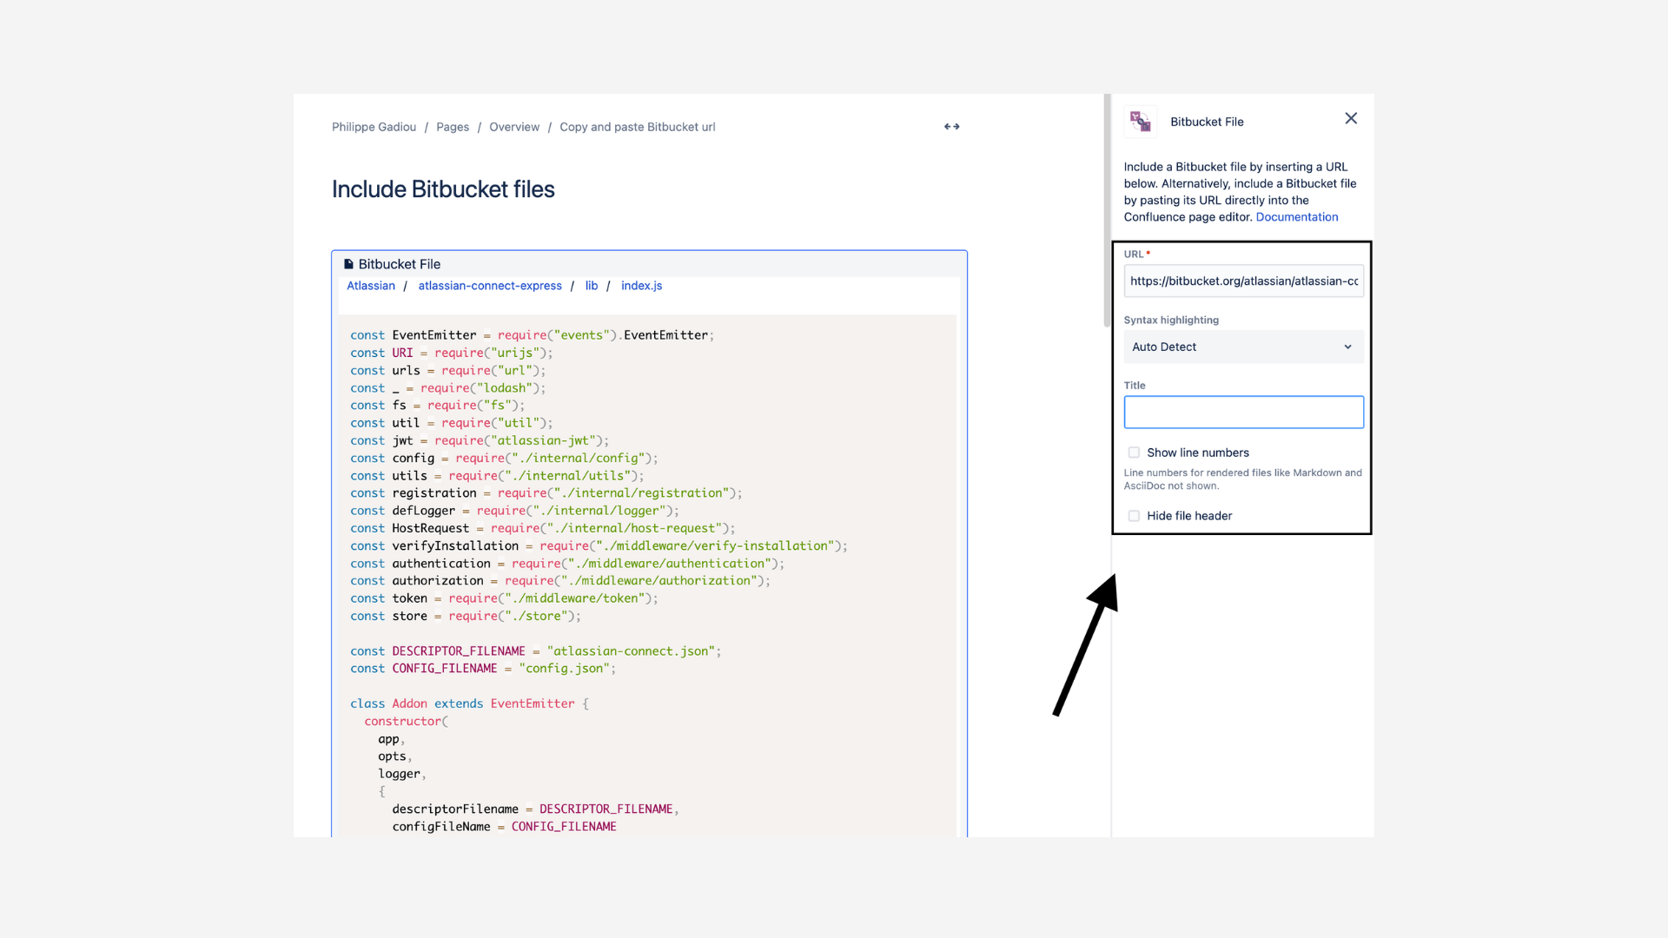The image size is (1668, 938).
Task: Click the close button on Bitbucket File panel
Action: 1351,118
